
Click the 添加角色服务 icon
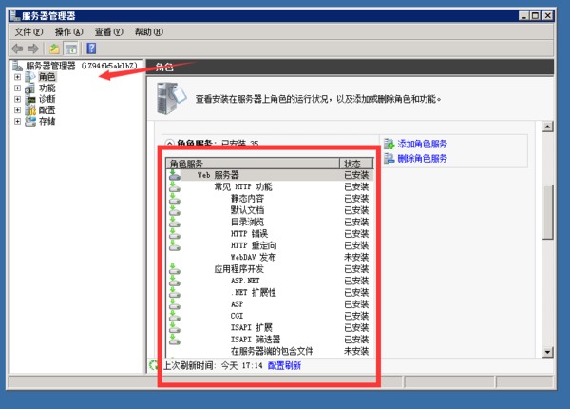tap(389, 144)
